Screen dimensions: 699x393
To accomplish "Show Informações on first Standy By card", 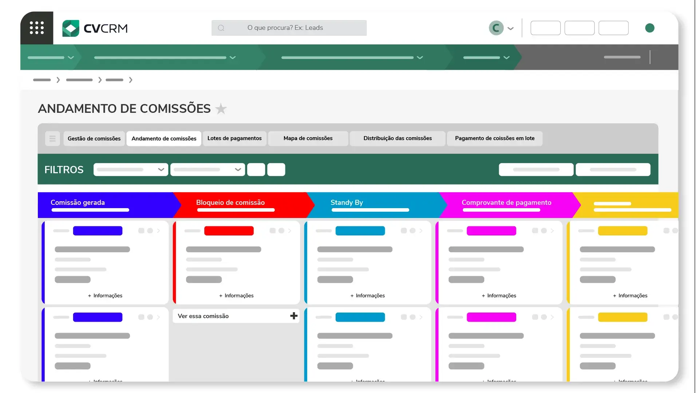I will click(x=368, y=295).
